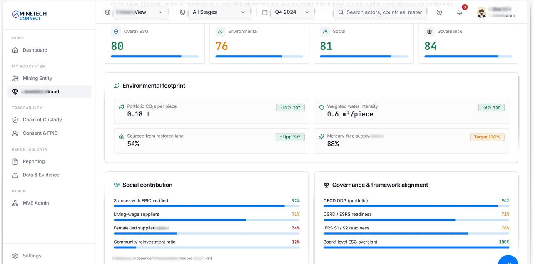
Task: Click the water intensity droplet icon
Action: click(x=321, y=107)
